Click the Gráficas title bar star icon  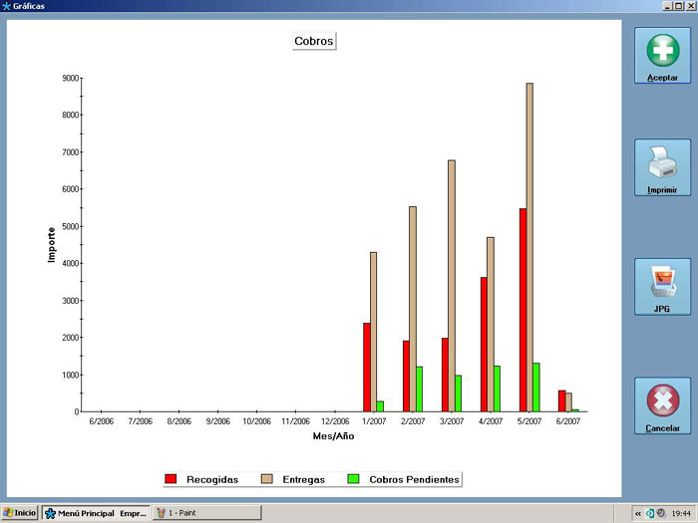[x=8, y=6]
